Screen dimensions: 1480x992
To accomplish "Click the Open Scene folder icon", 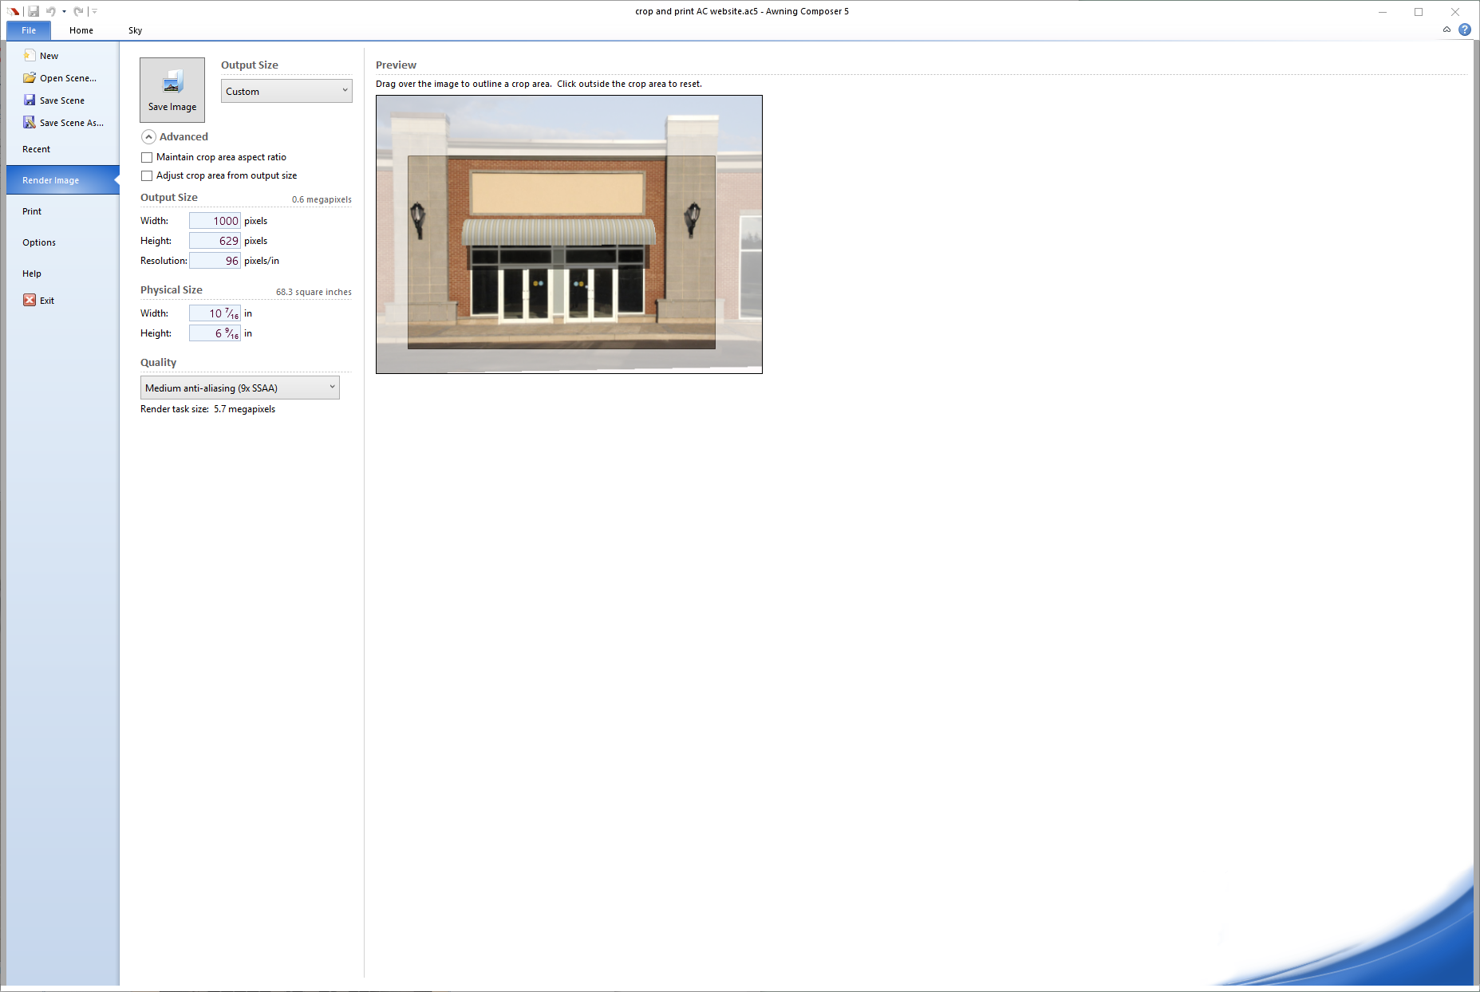I will point(30,77).
